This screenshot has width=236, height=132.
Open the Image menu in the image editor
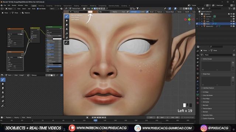pyautogui.click(x=22, y=75)
